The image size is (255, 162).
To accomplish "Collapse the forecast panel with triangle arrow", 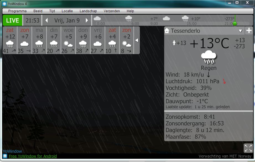I will point(136,40).
